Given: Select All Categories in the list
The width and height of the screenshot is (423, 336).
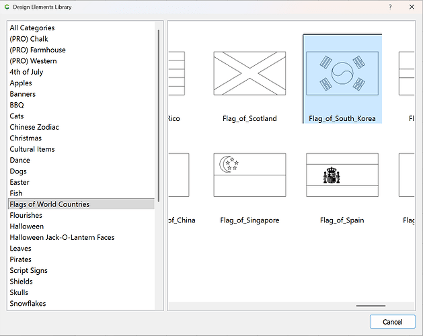Looking at the screenshot, I should pyautogui.click(x=32, y=28).
